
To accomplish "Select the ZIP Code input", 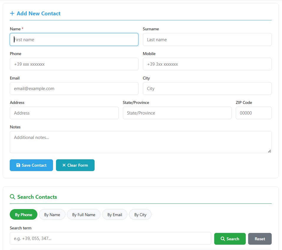I will (x=253, y=113).
